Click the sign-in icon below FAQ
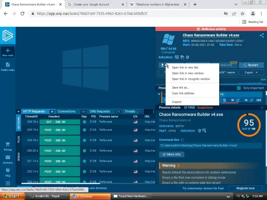The height and width of the screenshot is (200, 267). (x=8, y=183)
